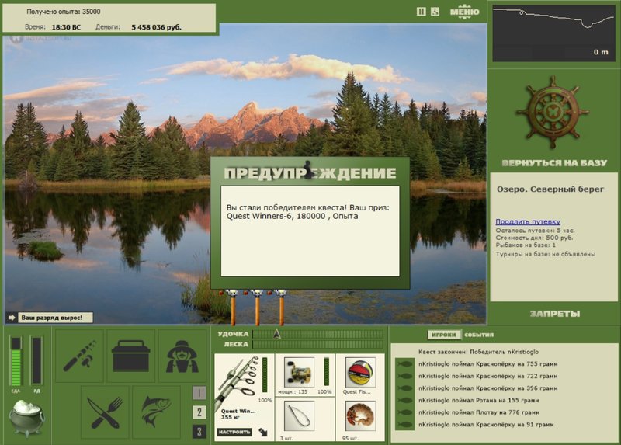Open the tackle box inventory icon

130,356
